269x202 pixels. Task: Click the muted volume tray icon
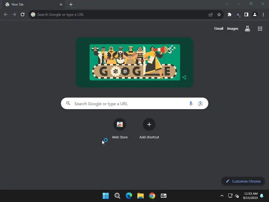click(237, 196)
